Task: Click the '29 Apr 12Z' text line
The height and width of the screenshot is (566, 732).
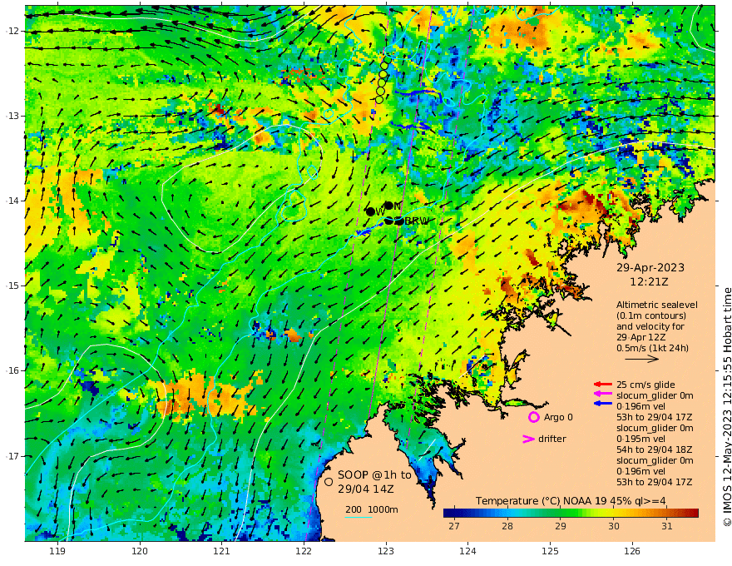Action: [641, 337]
